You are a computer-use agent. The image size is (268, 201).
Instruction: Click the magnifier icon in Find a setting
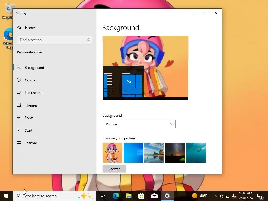click(x=88, y=40)
